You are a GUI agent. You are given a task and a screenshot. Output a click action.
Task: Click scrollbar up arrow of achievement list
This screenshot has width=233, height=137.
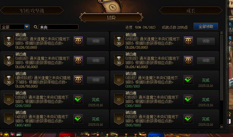coord(221,33)
